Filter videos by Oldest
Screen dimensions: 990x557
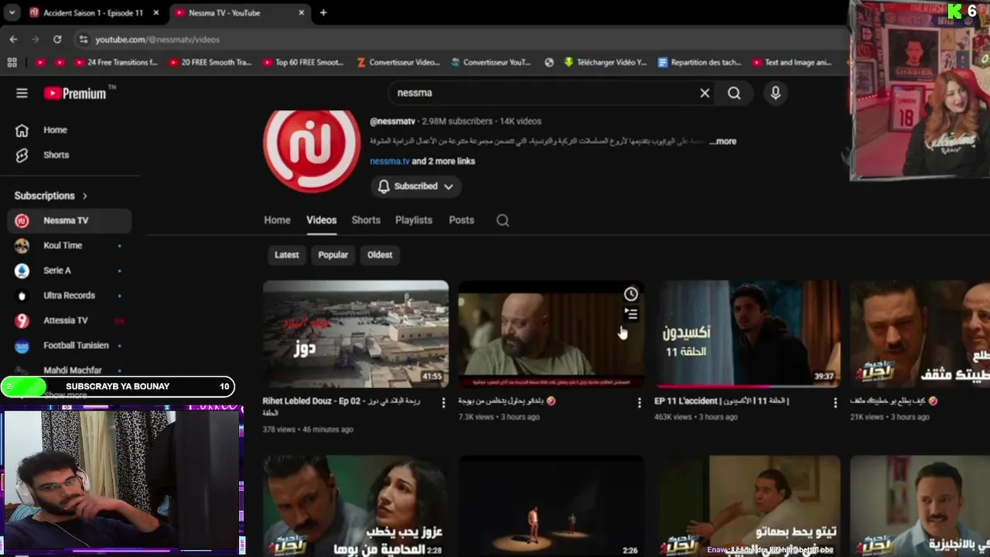tap(380, 255)
